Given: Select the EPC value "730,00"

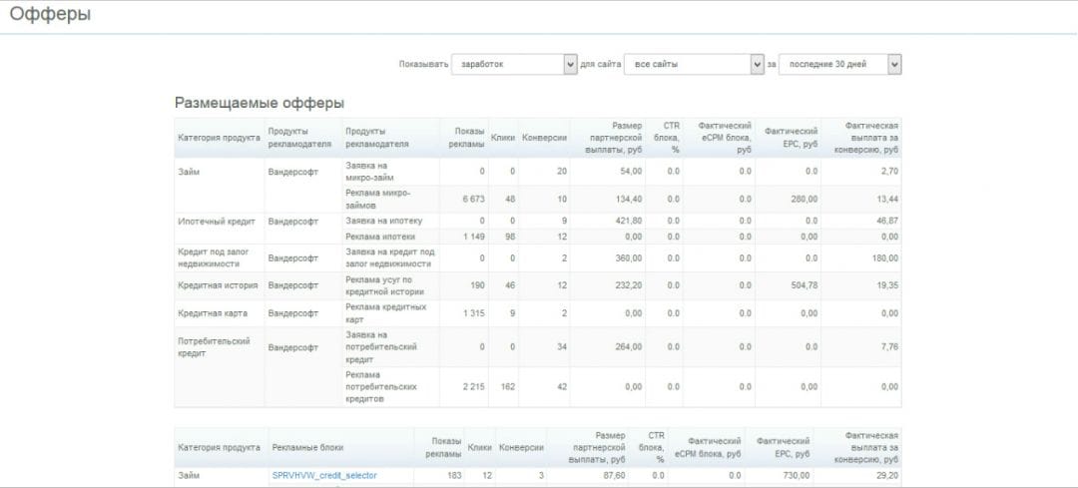Looking at the screenshot, I should tap(797, 475).
